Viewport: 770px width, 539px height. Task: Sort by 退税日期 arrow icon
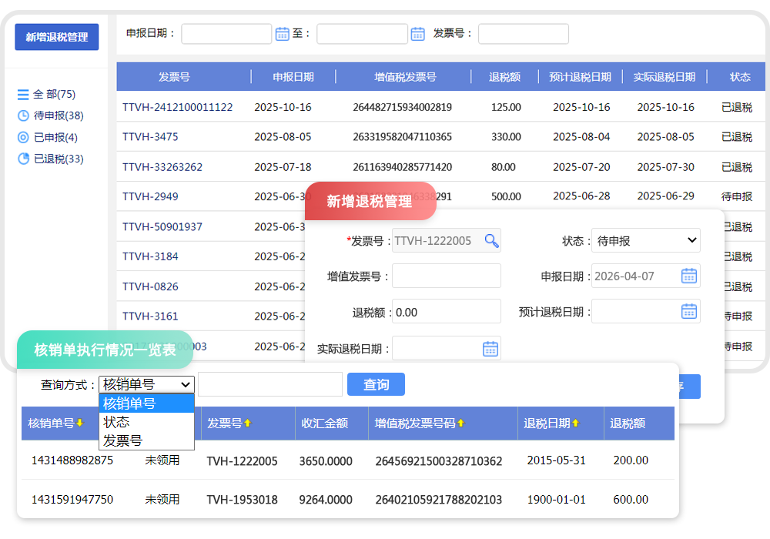click(x=575, y=423)
